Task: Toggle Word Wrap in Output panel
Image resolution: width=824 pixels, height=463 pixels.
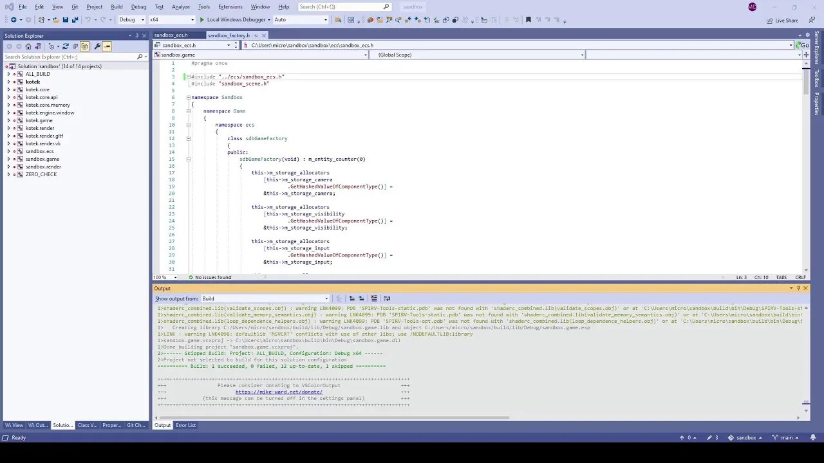Action: click(387, 298)
